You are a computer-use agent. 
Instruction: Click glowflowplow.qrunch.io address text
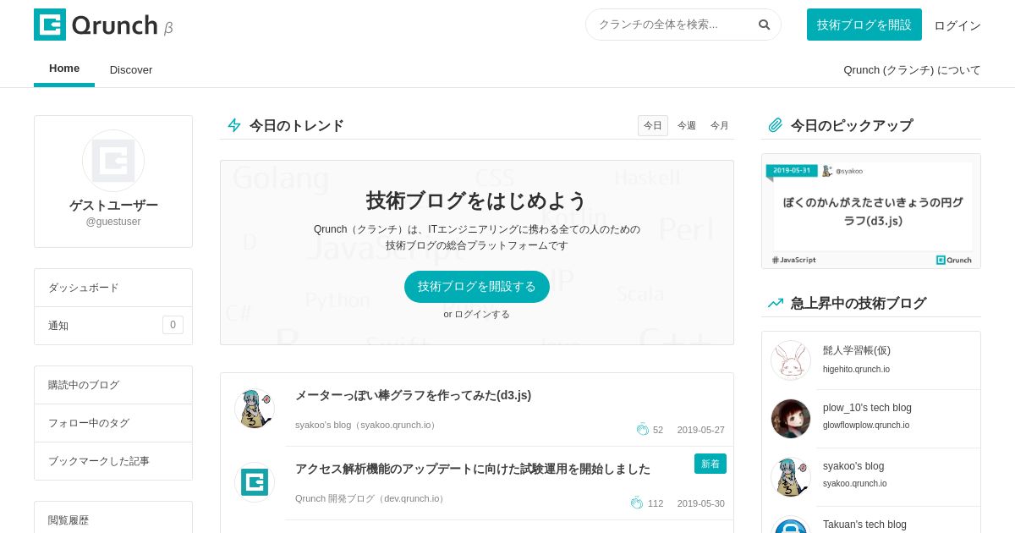[866, 425]
